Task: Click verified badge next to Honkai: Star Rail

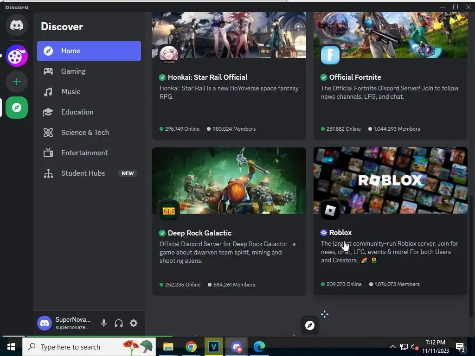Action: [162, 77]
